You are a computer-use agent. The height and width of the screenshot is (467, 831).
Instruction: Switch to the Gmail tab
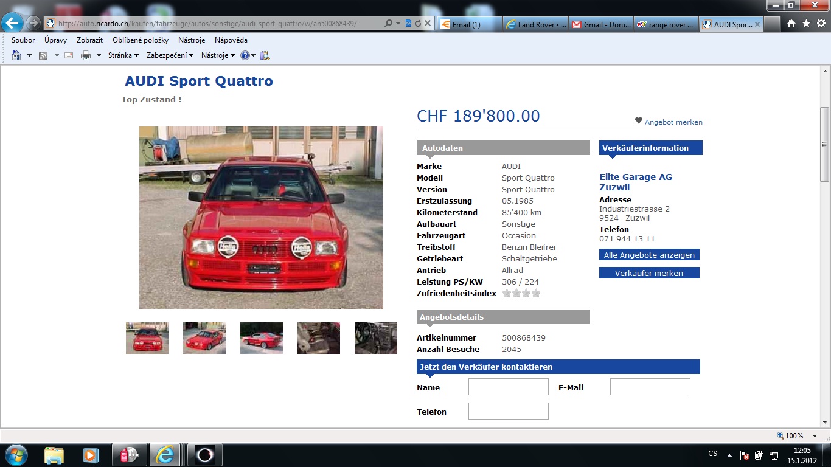(601, 25)
